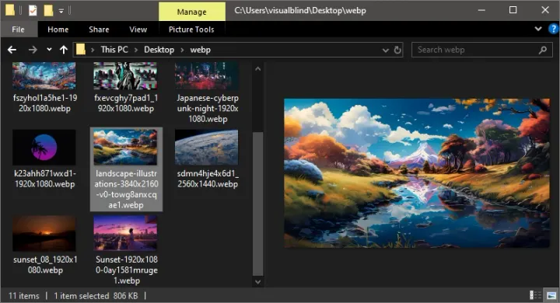Open the address bar history dropdown

[x=385, y=50]
